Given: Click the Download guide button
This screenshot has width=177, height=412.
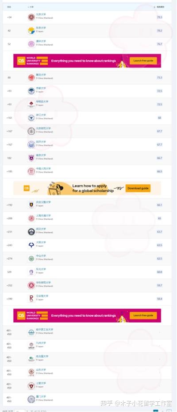Looking at the screenshot, I should [x=138, y=188].
